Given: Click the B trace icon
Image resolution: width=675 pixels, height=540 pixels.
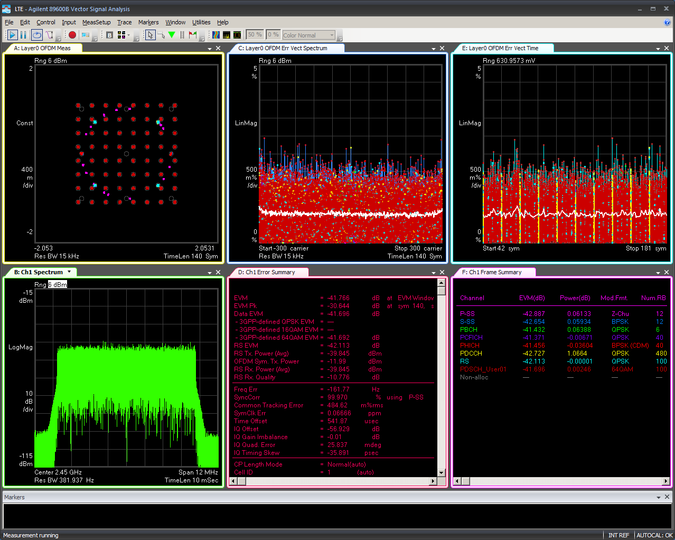Looking at the screenshot, I should click(x=109, y=35).
